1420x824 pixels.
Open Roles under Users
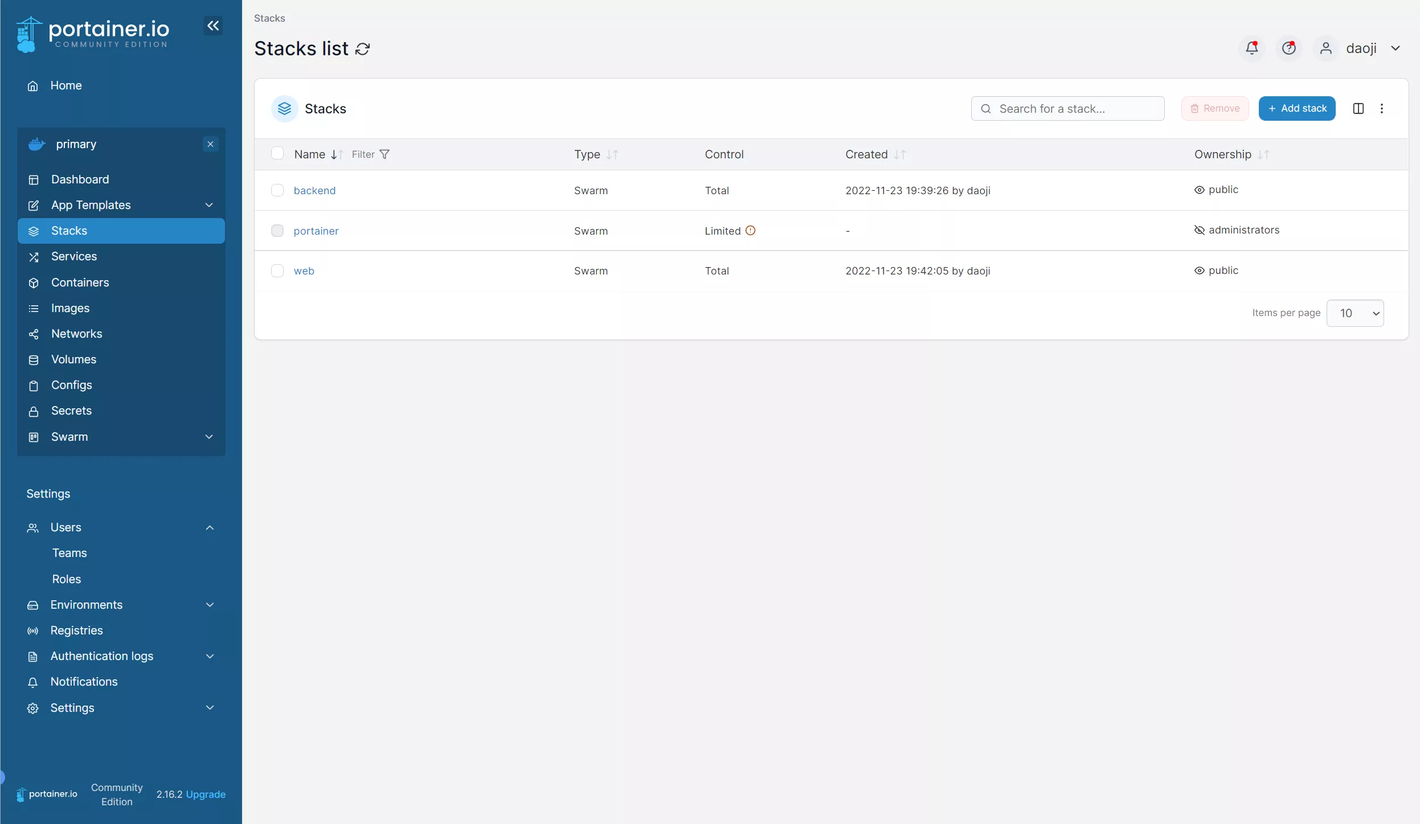tap(66, 579)
